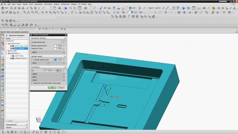Screen dimensions: 238x134
Task: Expand the Rapid feed rates group
Action: [48, 74]
